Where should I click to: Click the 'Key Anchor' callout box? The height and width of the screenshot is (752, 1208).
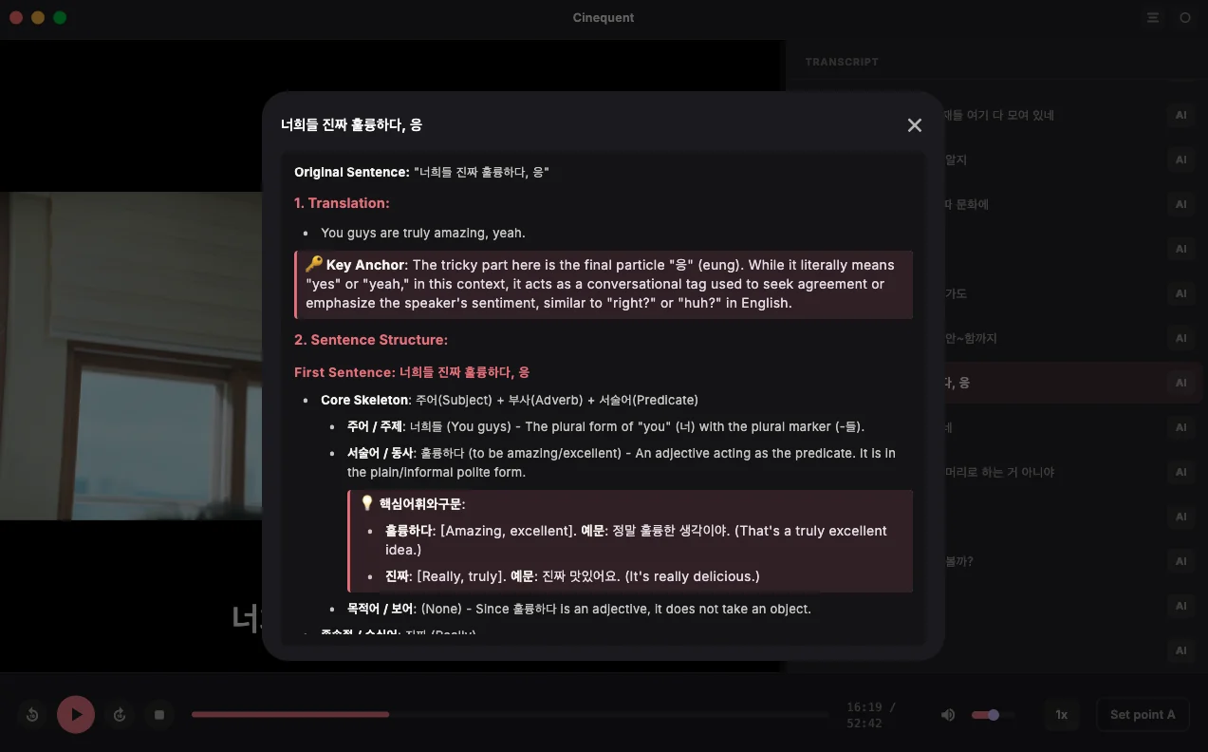[604, 284]
